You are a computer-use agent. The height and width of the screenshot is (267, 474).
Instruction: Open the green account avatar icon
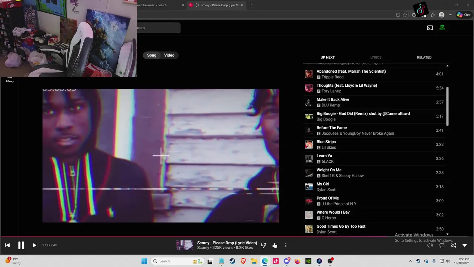pyautogui.click(x=442, y=27)
